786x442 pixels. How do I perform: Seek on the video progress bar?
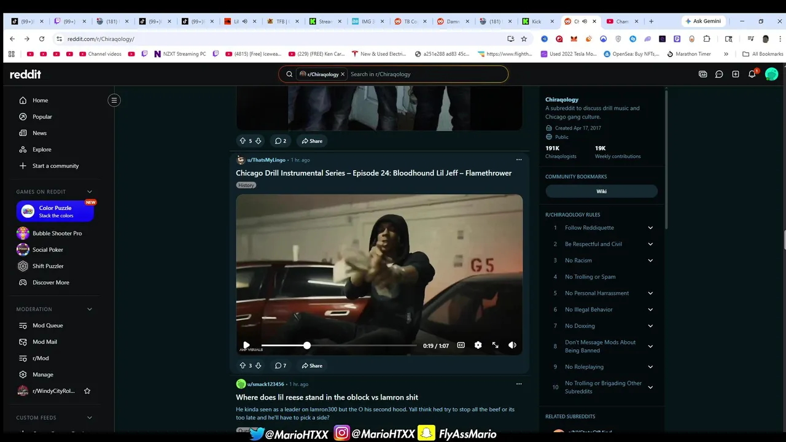coord(338,346)
